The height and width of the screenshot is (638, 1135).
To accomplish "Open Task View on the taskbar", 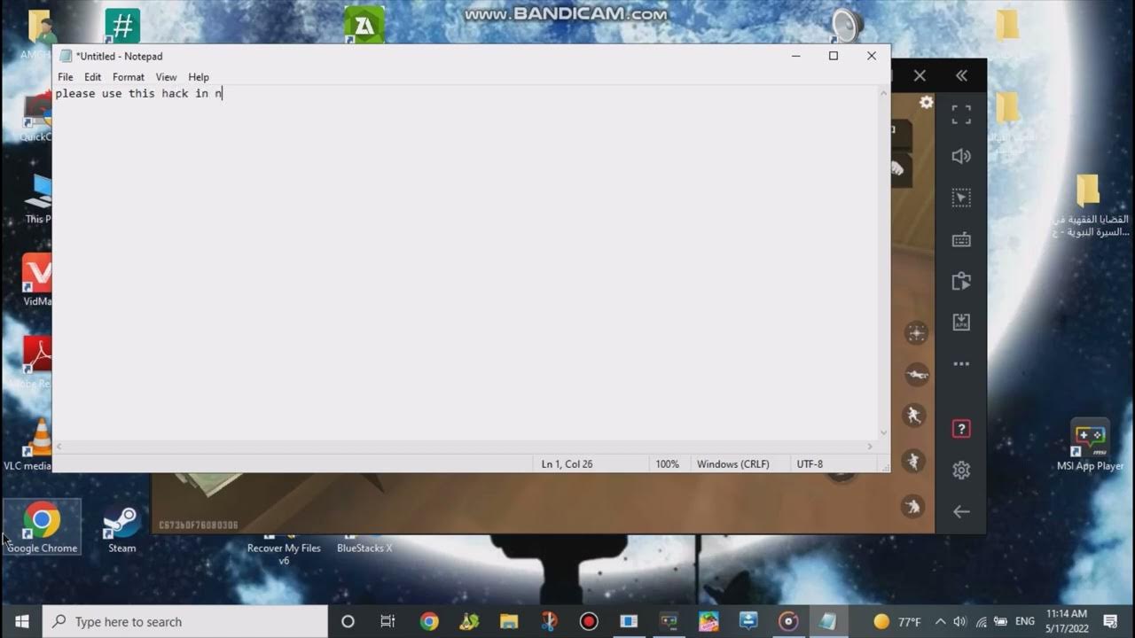I will pyautogui.click(x=387, y=621).
